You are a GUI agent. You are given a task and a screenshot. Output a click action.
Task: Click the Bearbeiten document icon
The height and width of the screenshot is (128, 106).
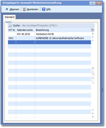[24, 9]
